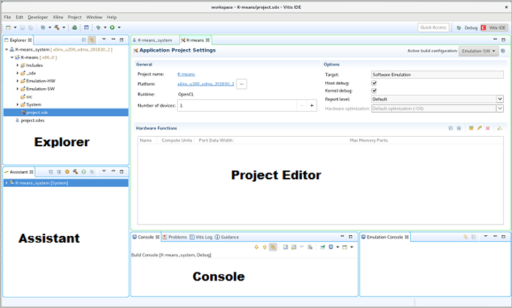Viewport: 512px width, 308px height.
Task: Switch to the Vitis IDE perspective
Action: pyautogui.click(x=494, y=28)
